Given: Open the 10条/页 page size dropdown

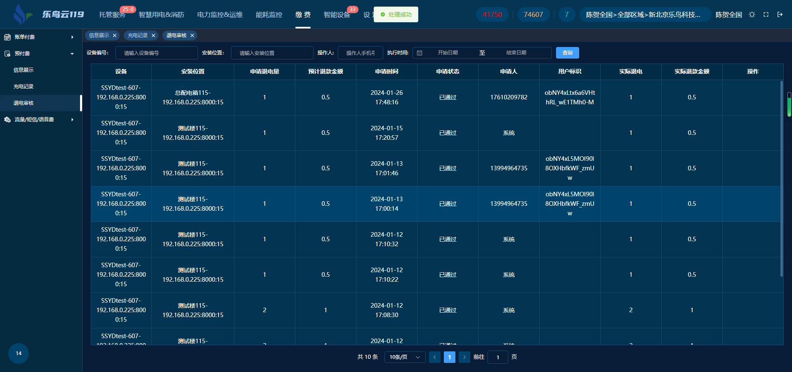Looking at the screenshot, I should pyautogui.click(x=404, y=357).
